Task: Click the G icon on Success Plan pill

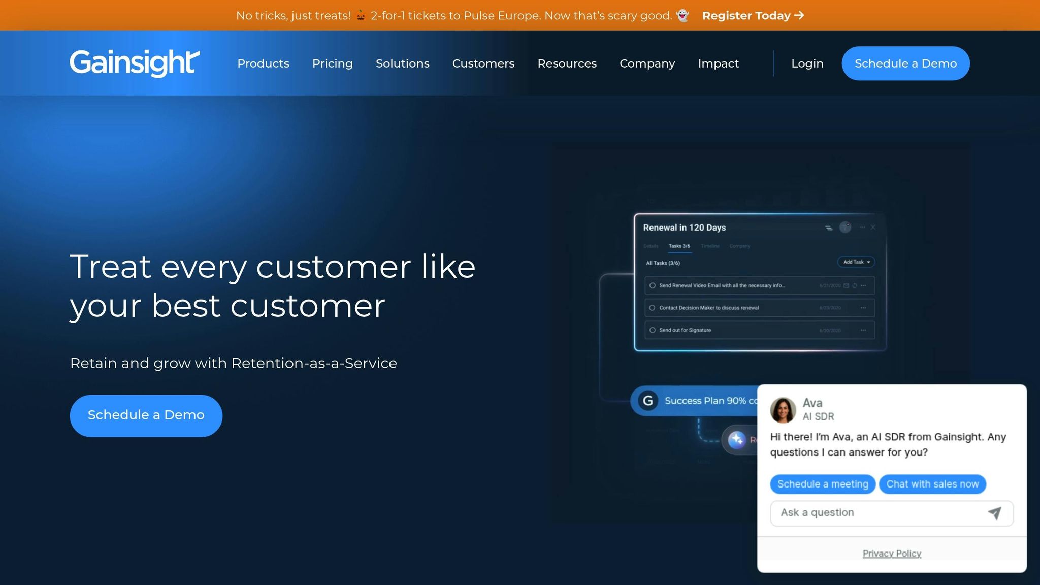Action: coord(648,401)
